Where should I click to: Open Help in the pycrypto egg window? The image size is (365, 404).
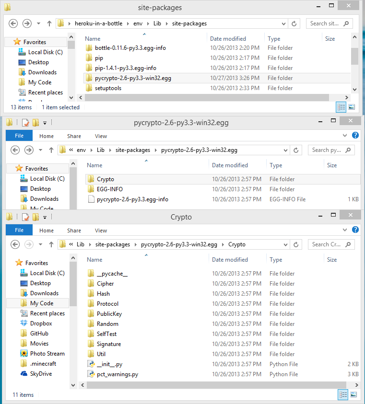(355, 135)
